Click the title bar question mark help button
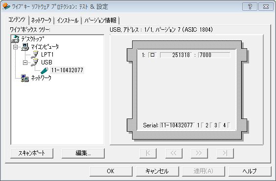This screenshot has height=181, width=276. click(x=250, y=7)
